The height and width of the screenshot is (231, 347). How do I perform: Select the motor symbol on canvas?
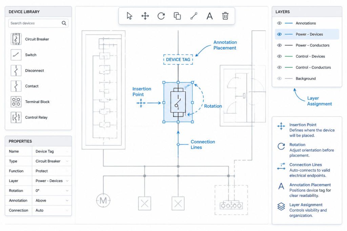103,201
